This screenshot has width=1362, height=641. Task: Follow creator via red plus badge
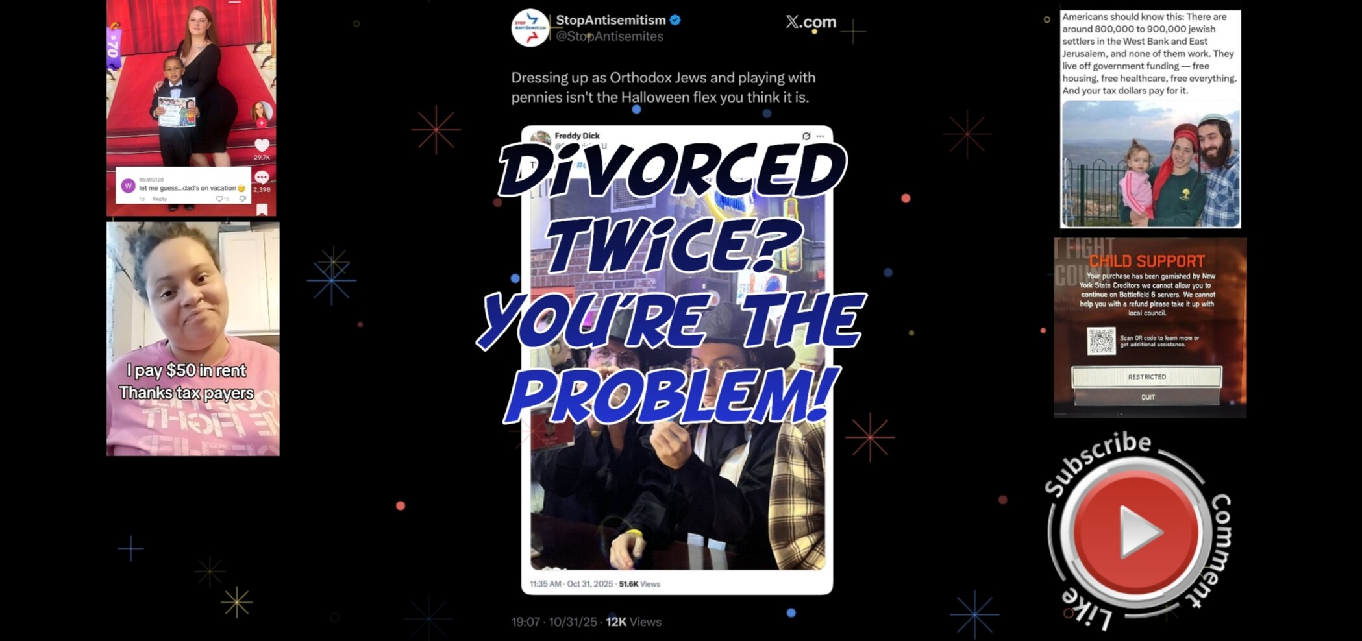[x=262, y=123]
